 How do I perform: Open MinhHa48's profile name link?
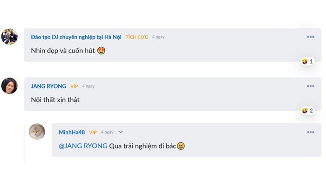[72, 132]
